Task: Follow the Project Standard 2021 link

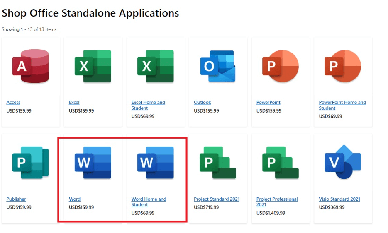Action: [217, 199]
